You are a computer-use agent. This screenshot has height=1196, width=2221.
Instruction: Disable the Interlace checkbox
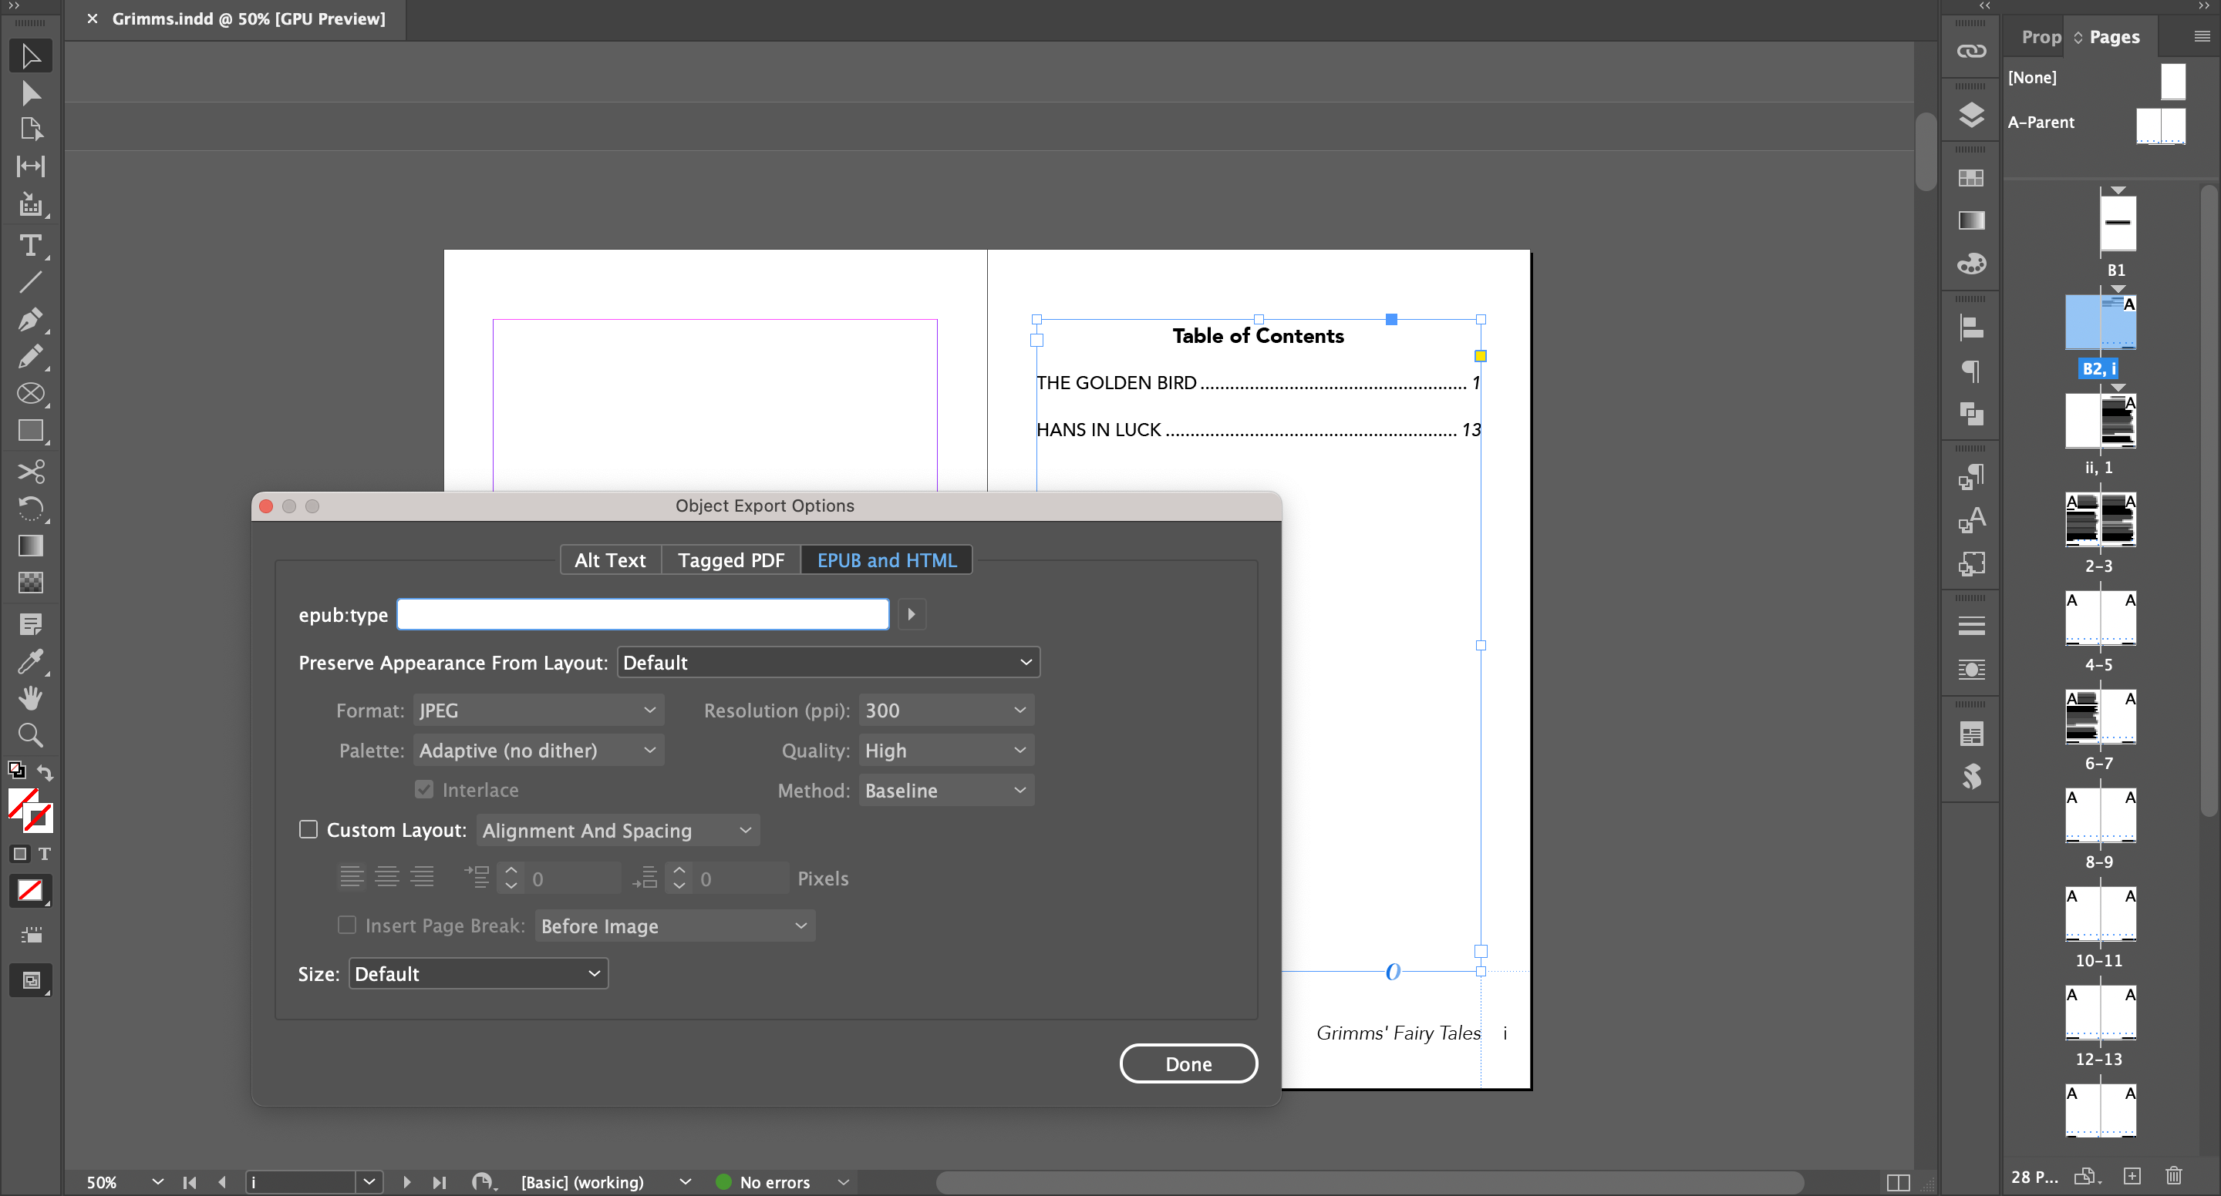[424, 788]
